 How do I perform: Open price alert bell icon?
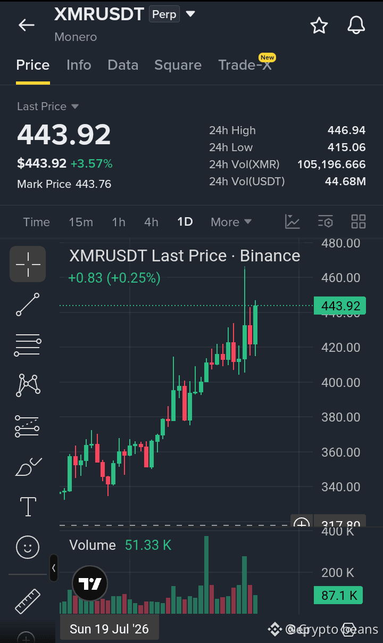coord(356,25)
